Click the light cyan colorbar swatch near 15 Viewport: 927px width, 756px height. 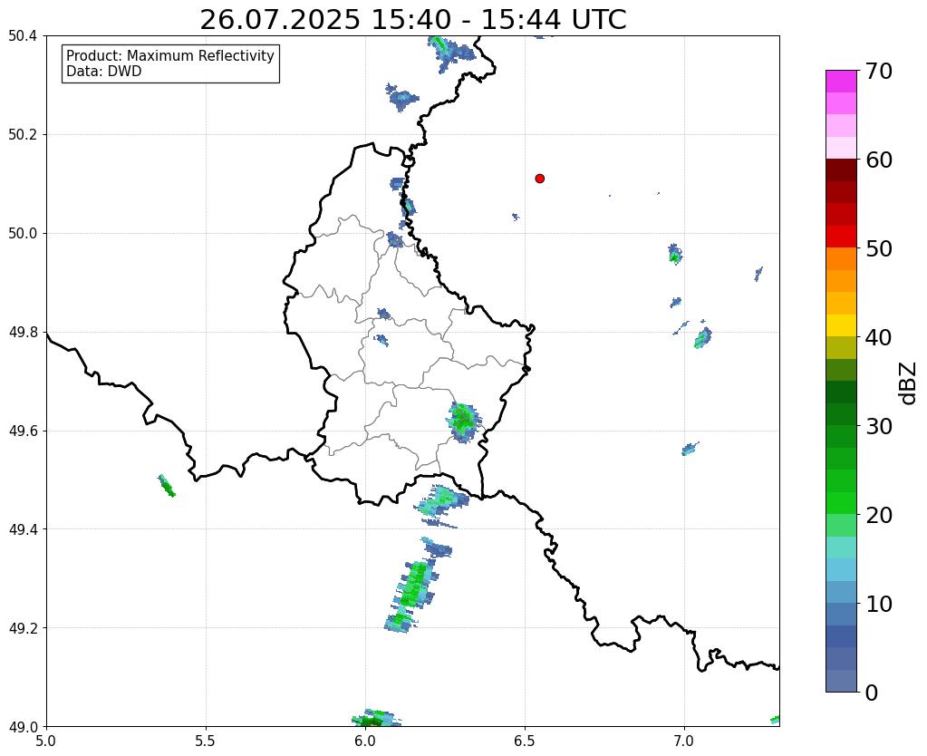pos(841,548)
